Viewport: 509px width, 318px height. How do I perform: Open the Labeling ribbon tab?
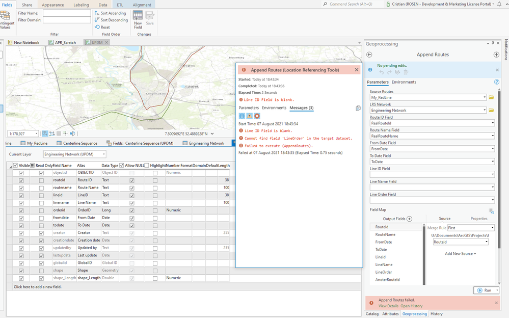pyautogui.click(x=81, y=5)
